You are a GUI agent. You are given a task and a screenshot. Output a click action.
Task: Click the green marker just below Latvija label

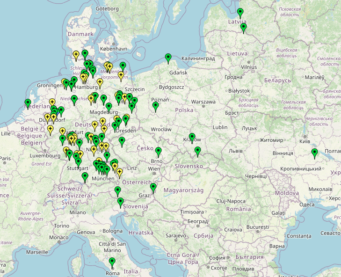tap(243, 28)
